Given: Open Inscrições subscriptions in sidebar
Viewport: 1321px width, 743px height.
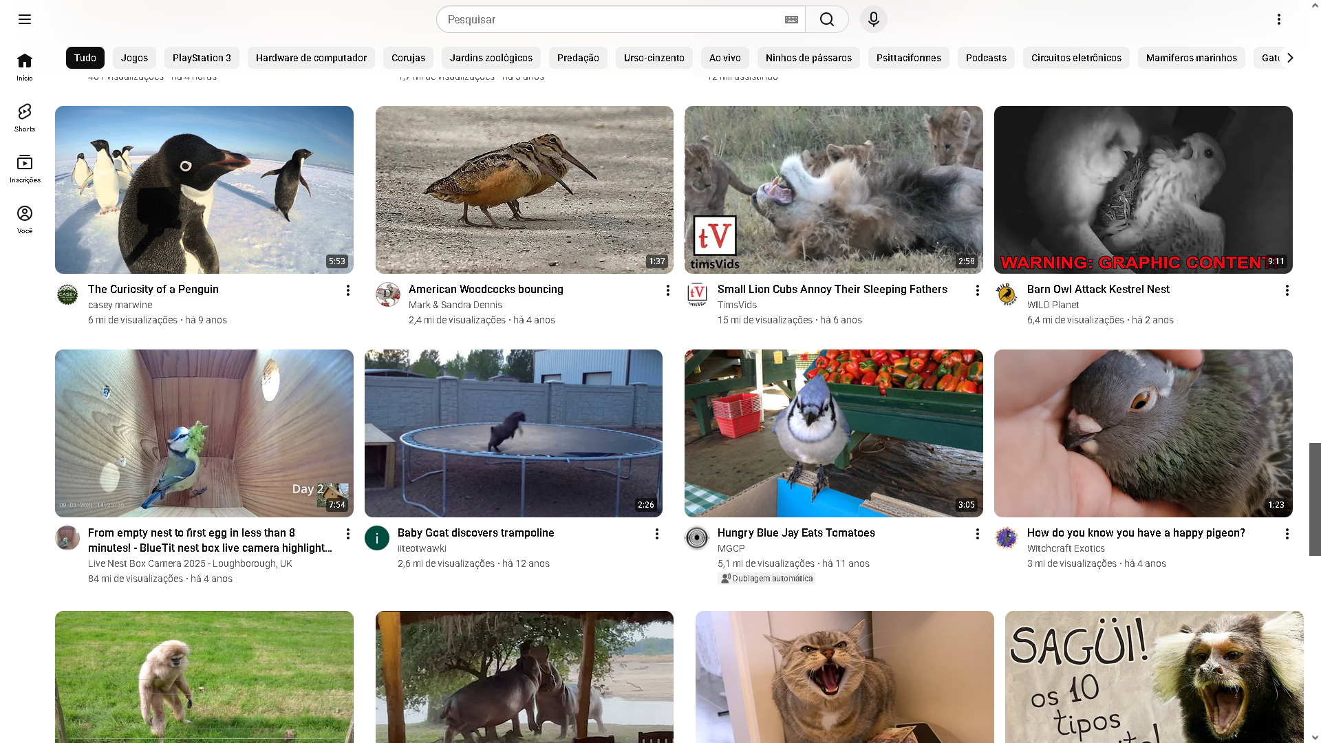Looking at the screenshot, I should pos(25,169).
